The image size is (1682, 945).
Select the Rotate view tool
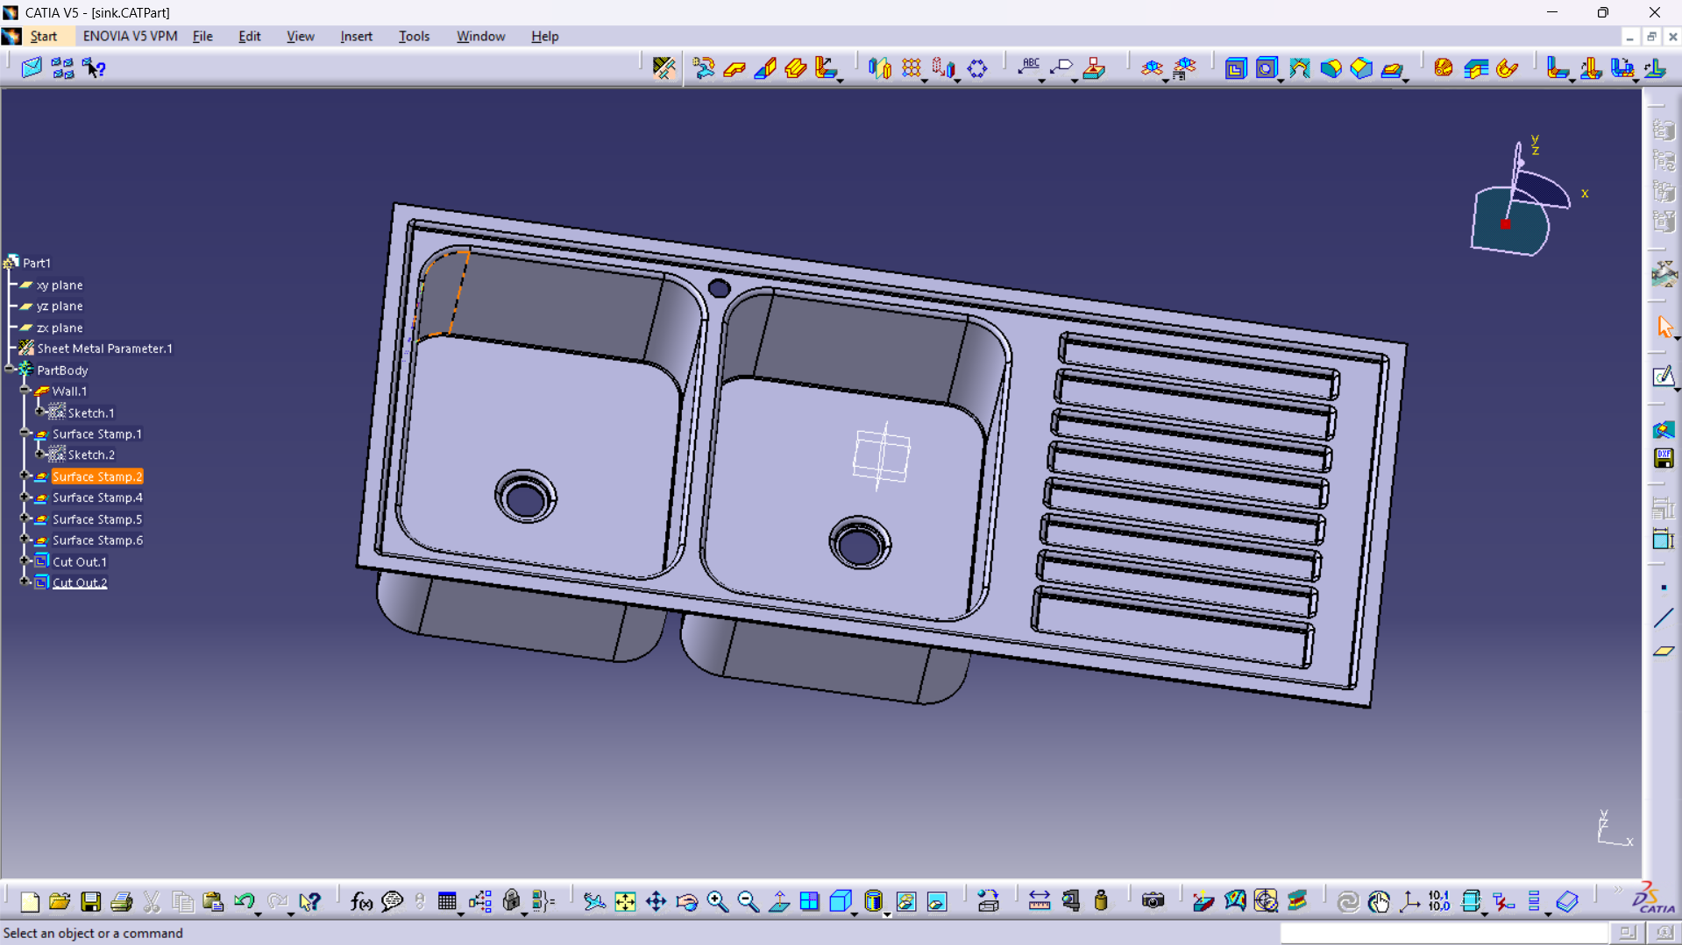(686, 901)
